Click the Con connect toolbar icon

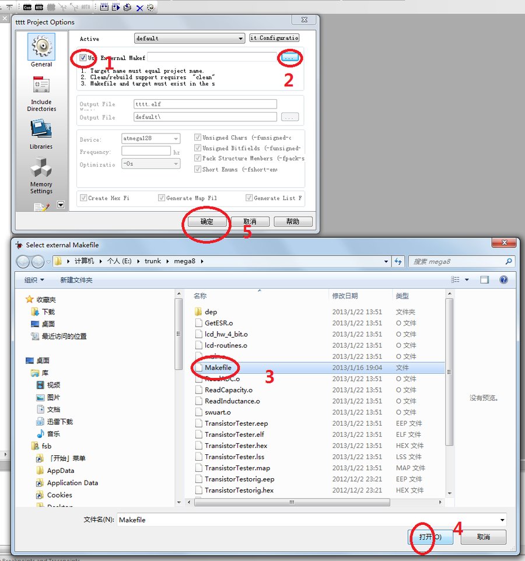(27, 7)
